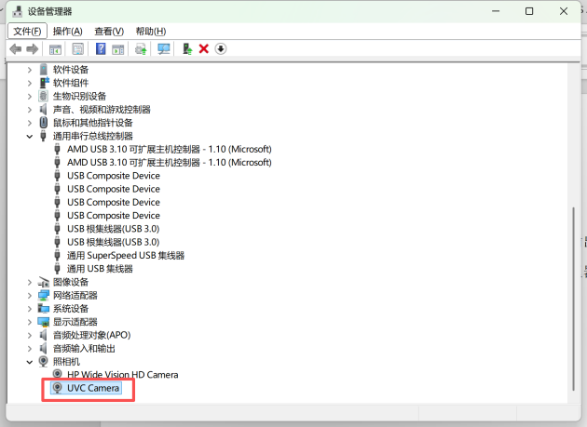Expand the 生物识别设备 category chevron
The image size is (587, 427).
point(30,97)
